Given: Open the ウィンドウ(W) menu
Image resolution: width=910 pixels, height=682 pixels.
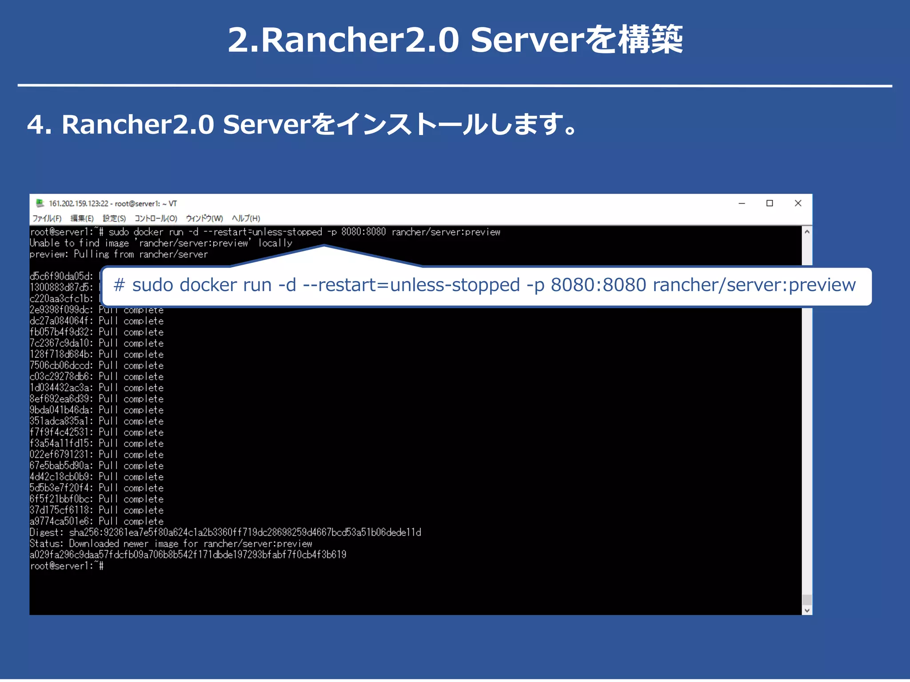Looking at the screenshot, I should (x=204, y=218).
